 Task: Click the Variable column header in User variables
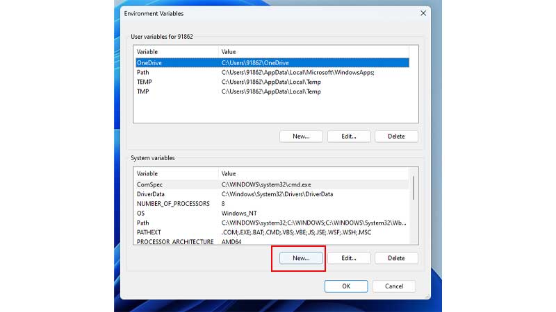click(176, 51)
